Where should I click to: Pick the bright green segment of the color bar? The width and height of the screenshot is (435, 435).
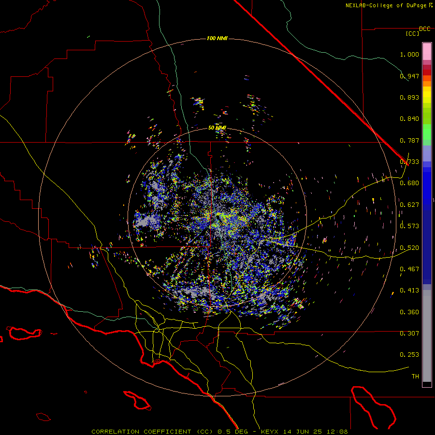tap(427, 132)
